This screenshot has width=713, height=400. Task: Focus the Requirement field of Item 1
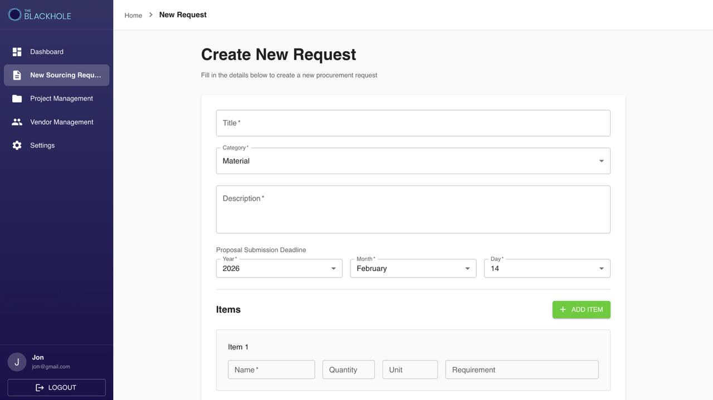pyautogui.click(x=522, y=369)
